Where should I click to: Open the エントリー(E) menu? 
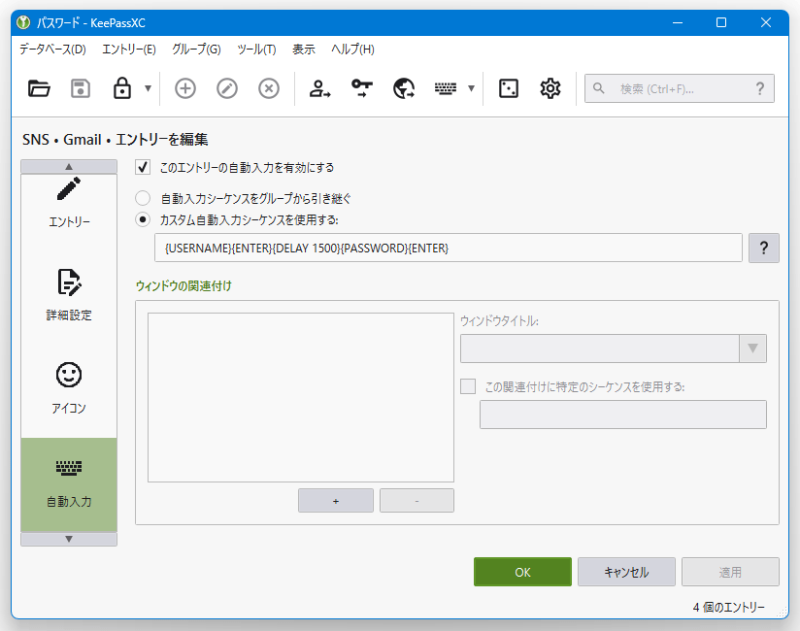pyautogui.click(x=128, y=50)
